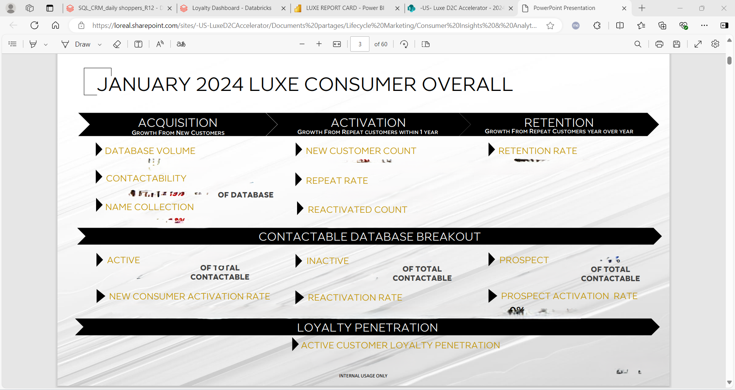This screenshot has height=390, width=735.
Task: Switch to Loyalty Dashboard - Databricks tab
Action: tap(232, 8)
